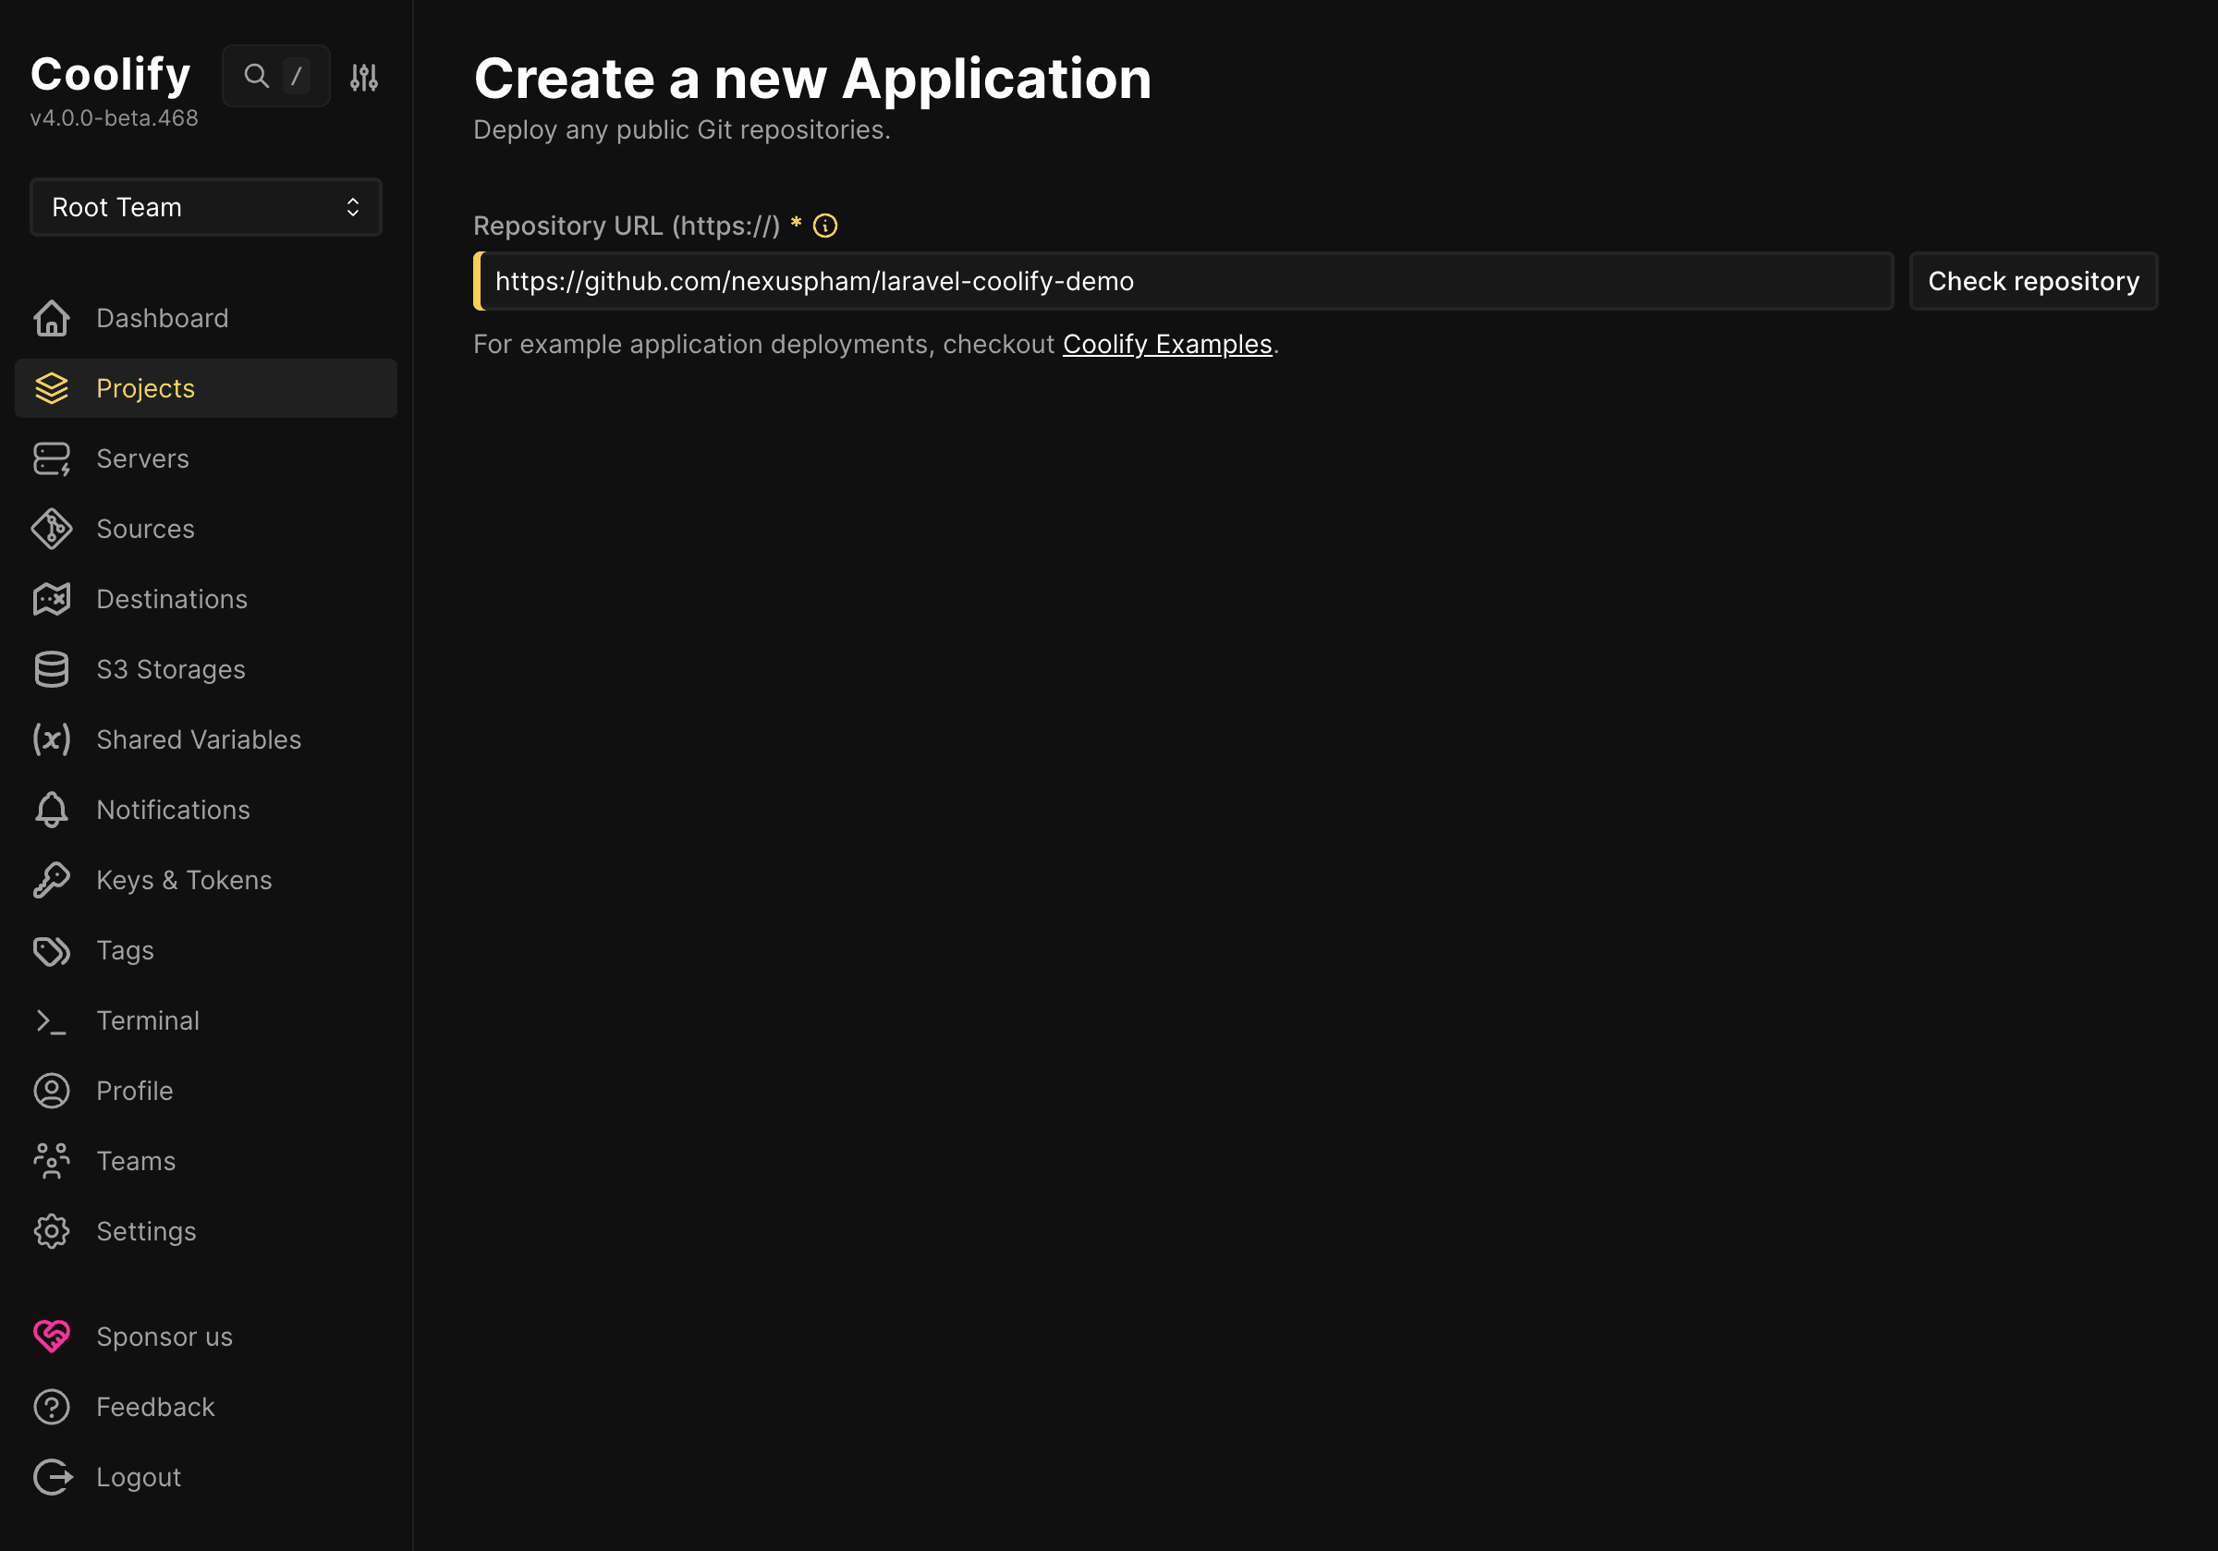Open the Notifications bell icon
Viewport: 2218px width, 1551px height.
(x=52, y=810)
